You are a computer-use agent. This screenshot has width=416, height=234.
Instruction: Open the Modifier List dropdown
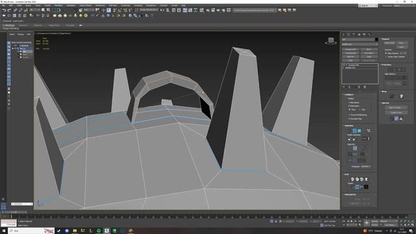359,44
